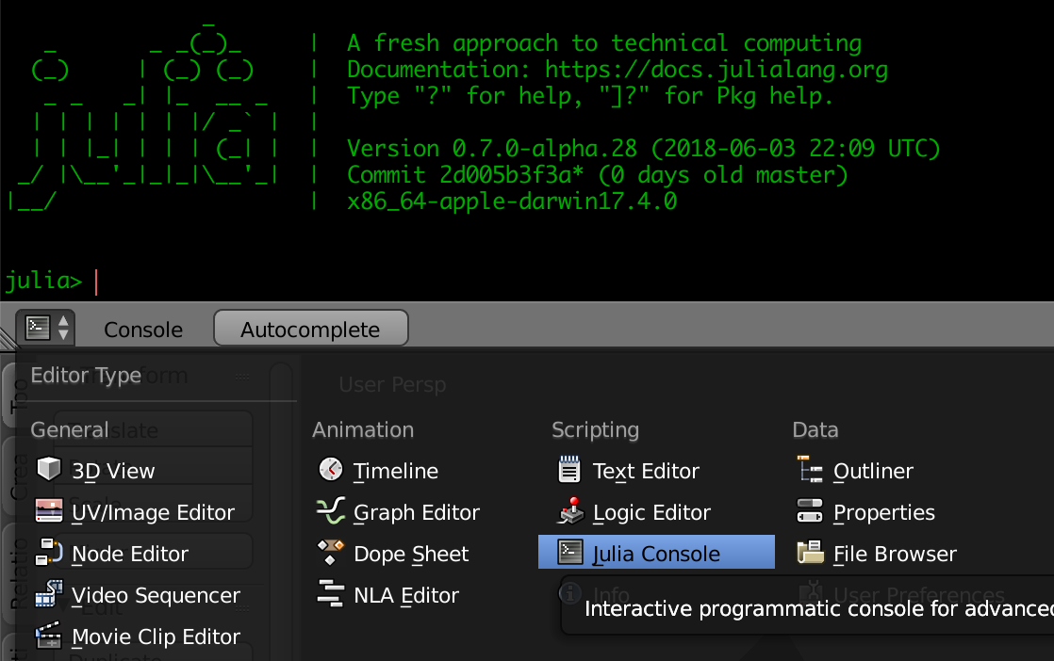Open the editor type selector dropdown

coord(45,329)
